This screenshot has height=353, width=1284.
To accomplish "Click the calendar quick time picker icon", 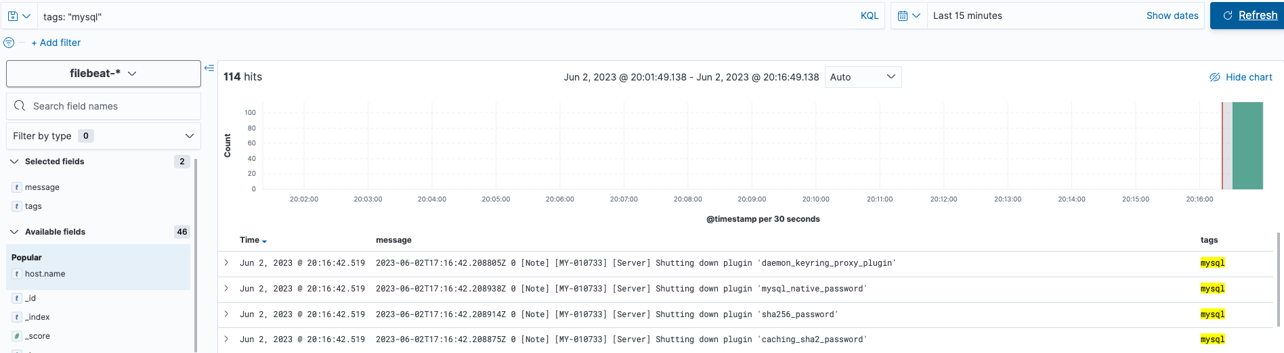I will [x=908, y=16].
